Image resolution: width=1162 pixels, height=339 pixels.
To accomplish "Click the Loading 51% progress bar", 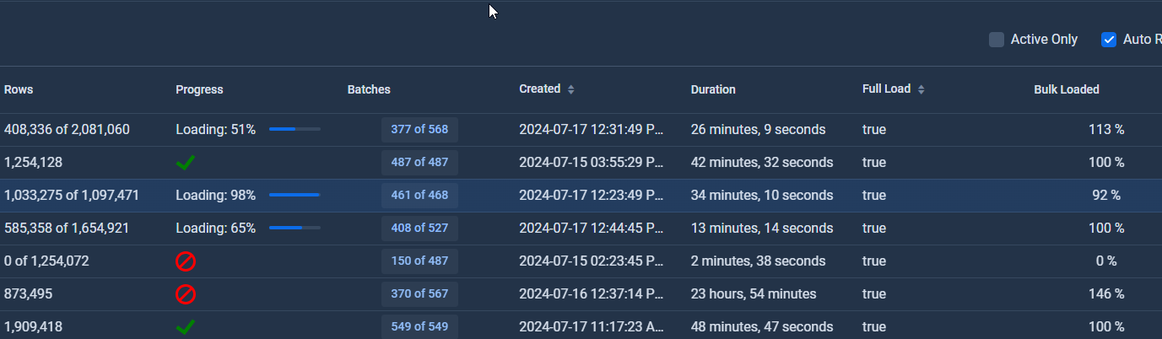I will point(295,130).
